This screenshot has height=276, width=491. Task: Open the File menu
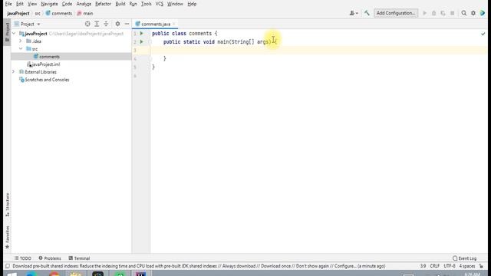(8, 4)
